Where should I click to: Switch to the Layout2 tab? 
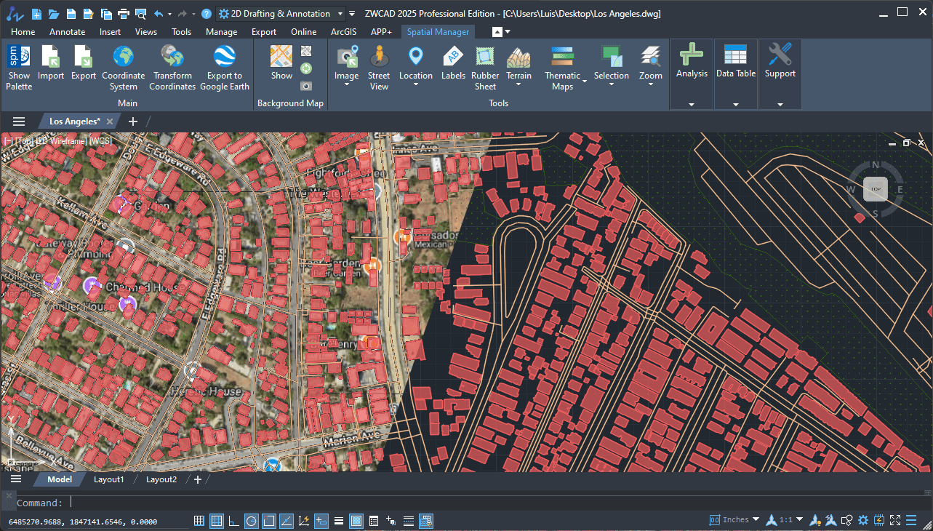pos(161,479)
